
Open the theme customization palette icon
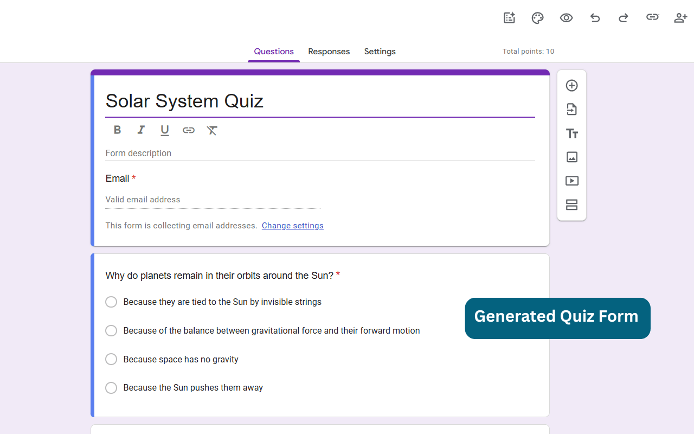(x=537, y=18)
